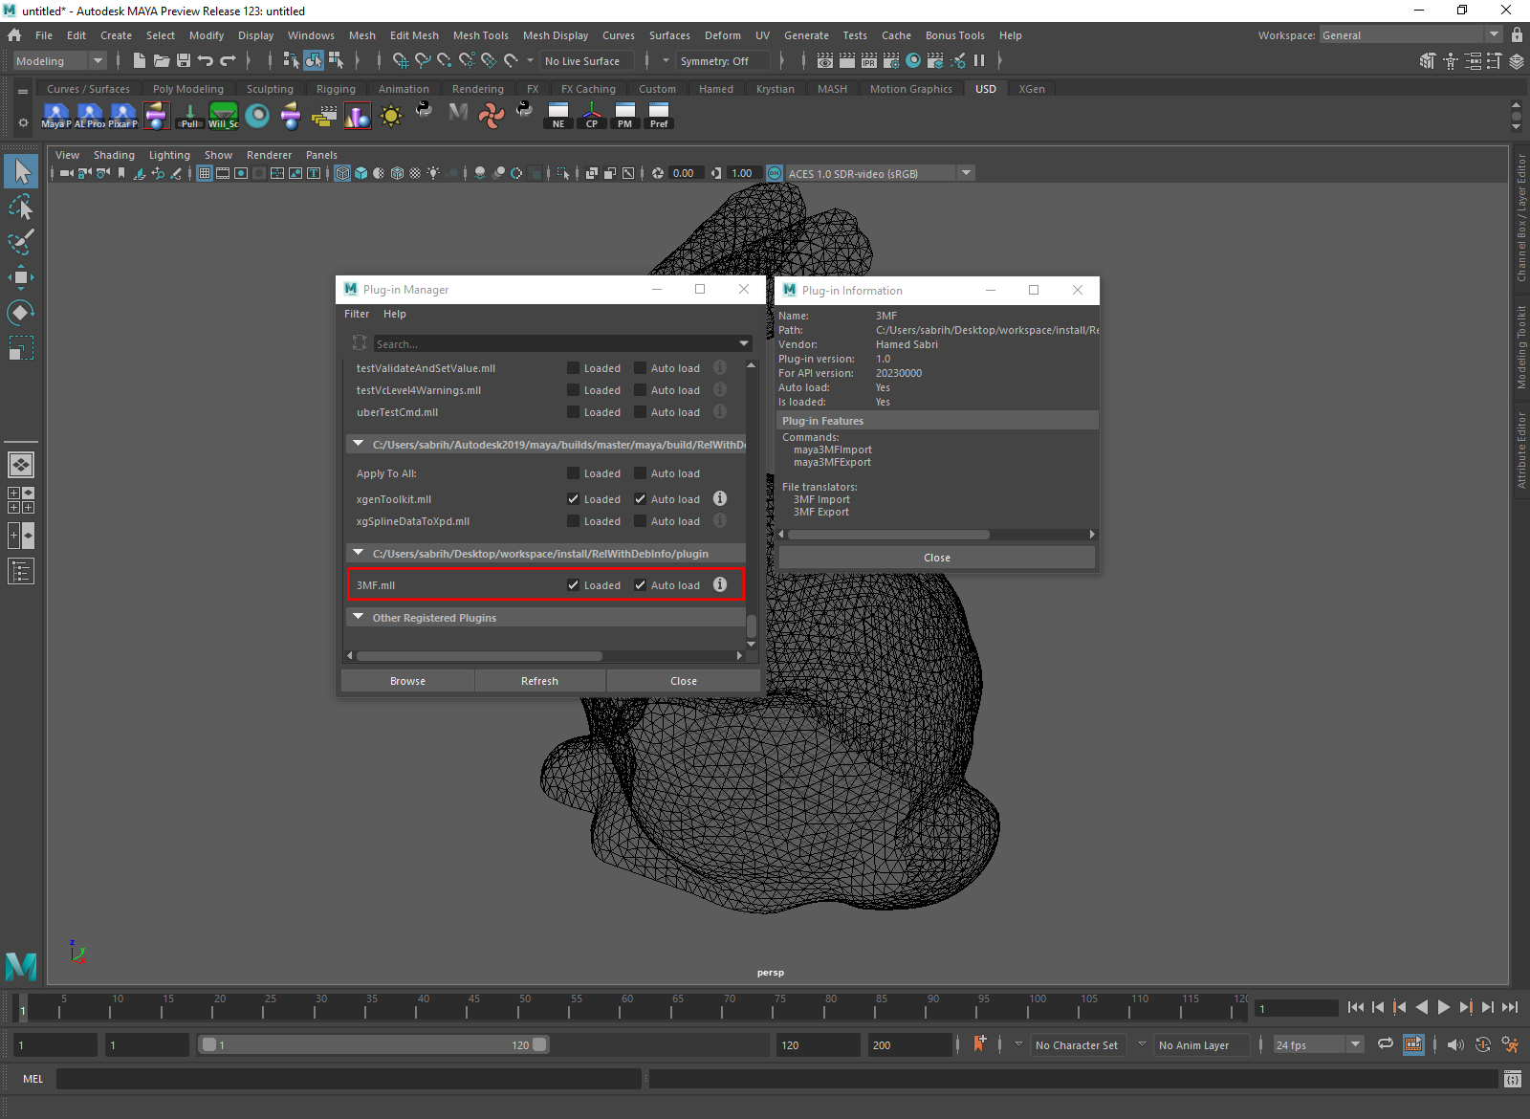Viewport: 1530px width, 1119px height.
Task: Click the playback range slider bar
Action: click(374, 1045)
